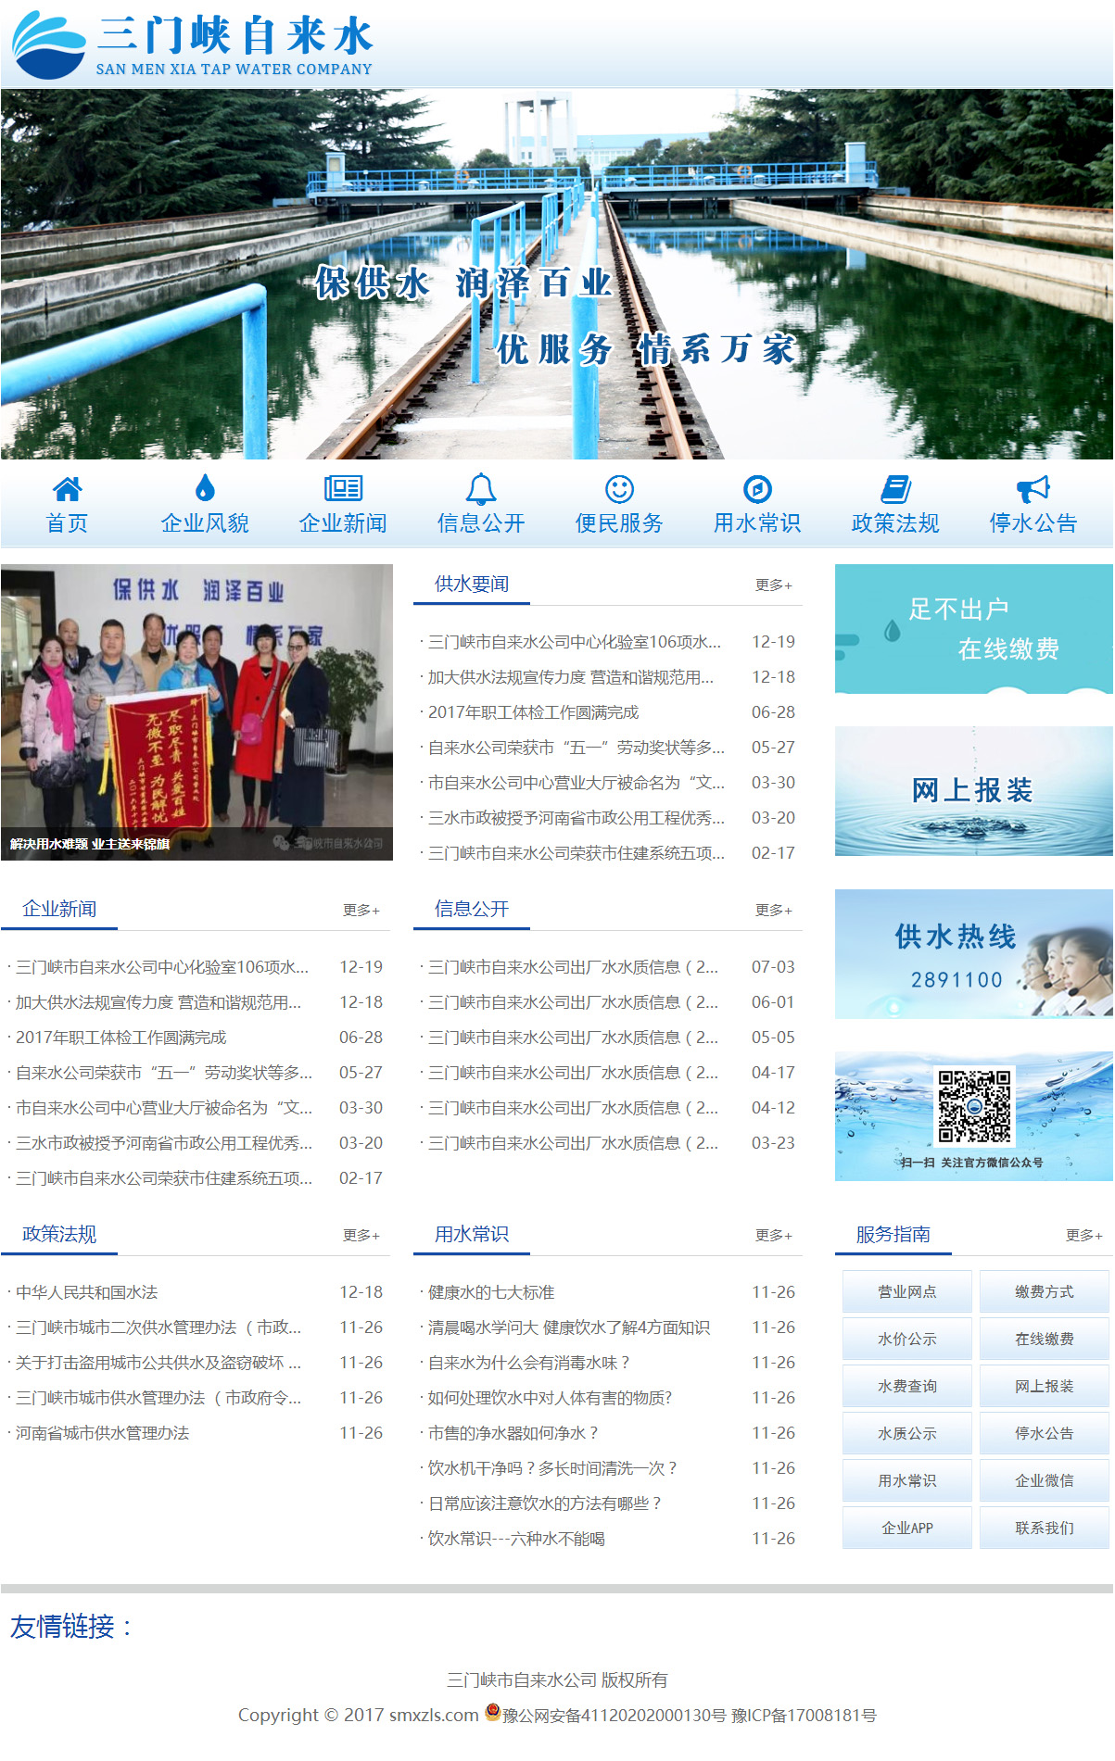Click the smiley face icon for 便民服务
The width and height of the screenshot is (1115, 1761).
point(619,488)
